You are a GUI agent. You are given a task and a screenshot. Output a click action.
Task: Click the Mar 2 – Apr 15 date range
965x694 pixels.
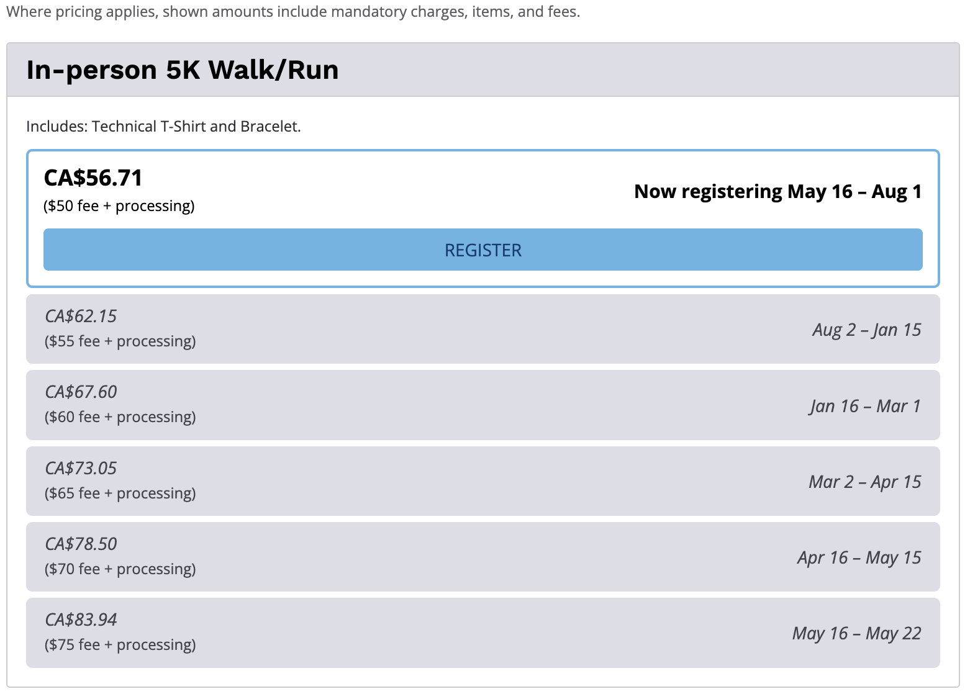pos(865,482)
